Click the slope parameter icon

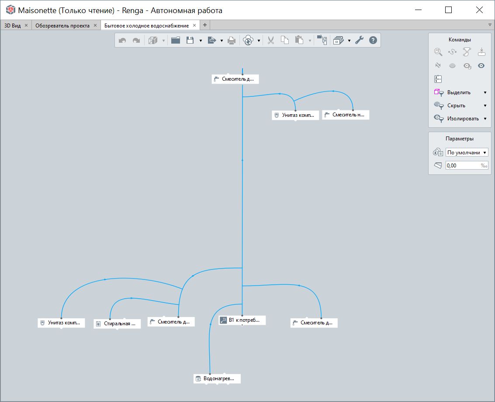438,165
